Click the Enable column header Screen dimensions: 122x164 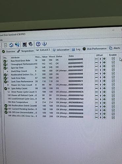[x=113, y=55]
